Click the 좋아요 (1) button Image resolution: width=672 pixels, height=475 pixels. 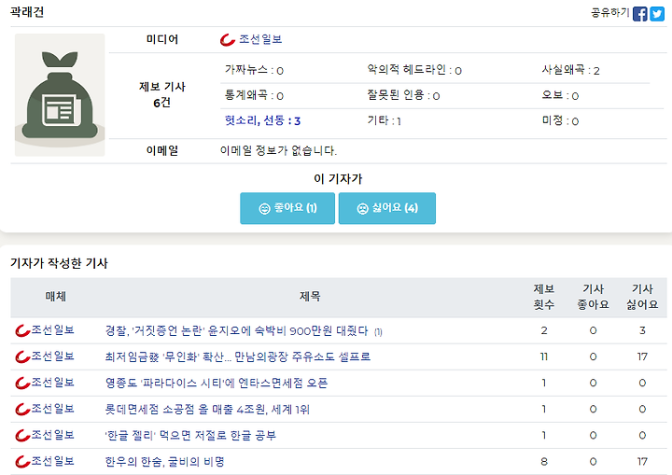click(287, 208)
